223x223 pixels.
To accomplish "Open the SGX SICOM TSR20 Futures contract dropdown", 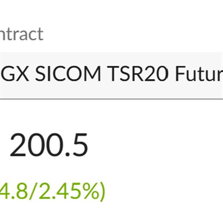I will coord(111,75).
